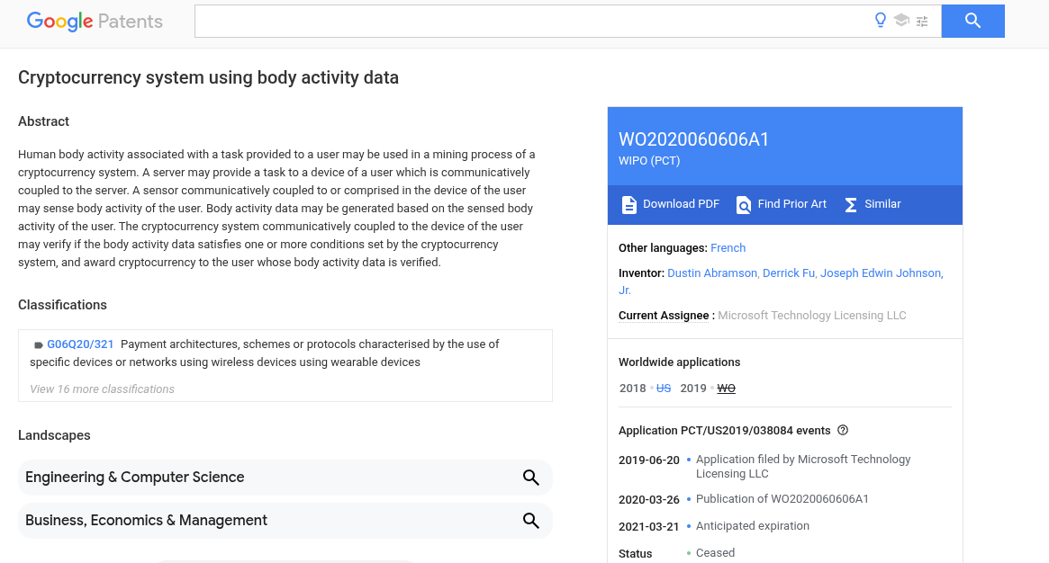Open inventor Dustin Abramson
1049x563 pixels.
pos(713,273)
